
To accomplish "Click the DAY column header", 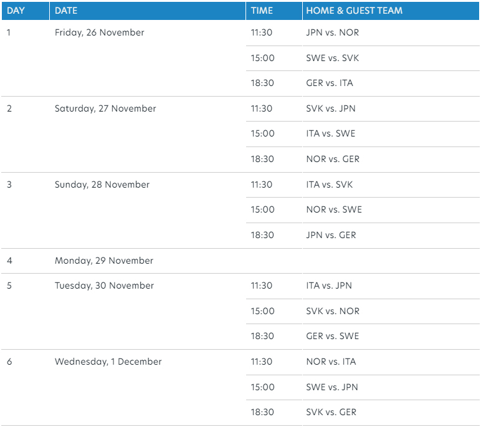I will coord(16,11).
